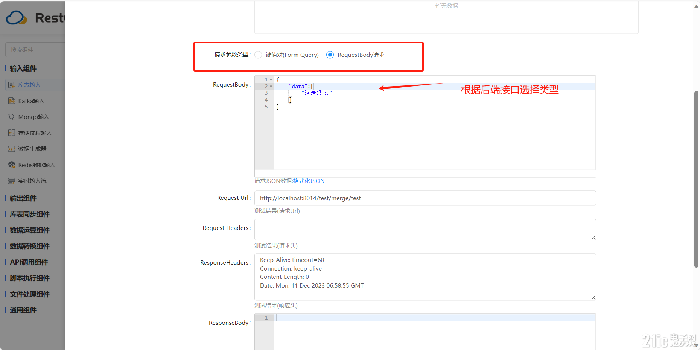Click inside the ResponseBody code editor
700x350 pixels.
(435, 332)
